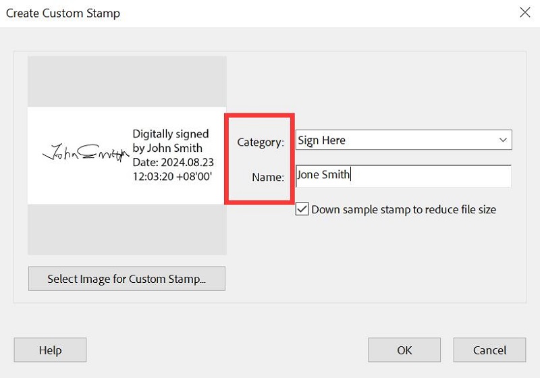The width and height of the screenshot is (540, 378).
Task: Uncheck Down sample stamp to reduce file size
Action: click(302, 209)
